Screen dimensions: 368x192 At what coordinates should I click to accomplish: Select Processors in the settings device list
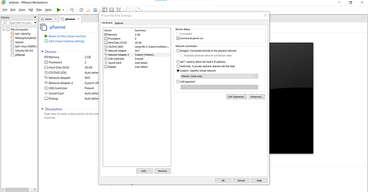[137, 38]
